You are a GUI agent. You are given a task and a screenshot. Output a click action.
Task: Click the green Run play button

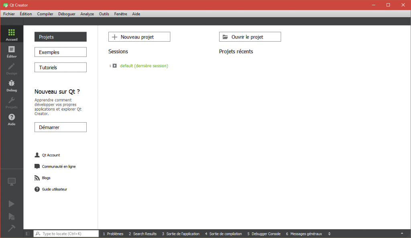pyautogui.click(x=12, y=204)
